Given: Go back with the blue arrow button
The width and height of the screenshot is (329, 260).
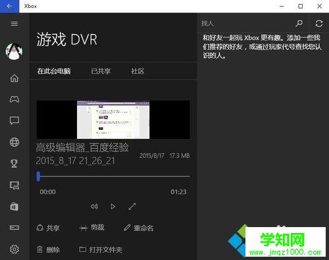Looking at the screenshot, I should [9, 6].
